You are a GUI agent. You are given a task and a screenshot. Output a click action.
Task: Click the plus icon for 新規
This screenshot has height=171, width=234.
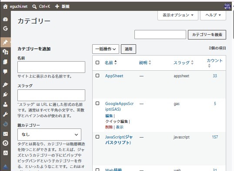(57, 7)
